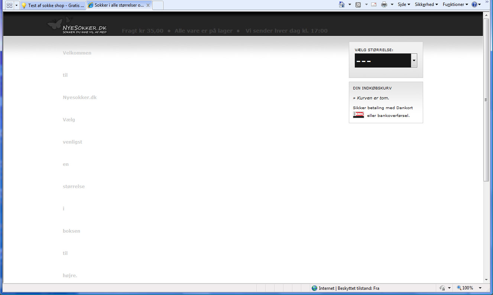This screenshot has width=493, height=295.
Task: Open the Help question mark icon
Action: 474,5
